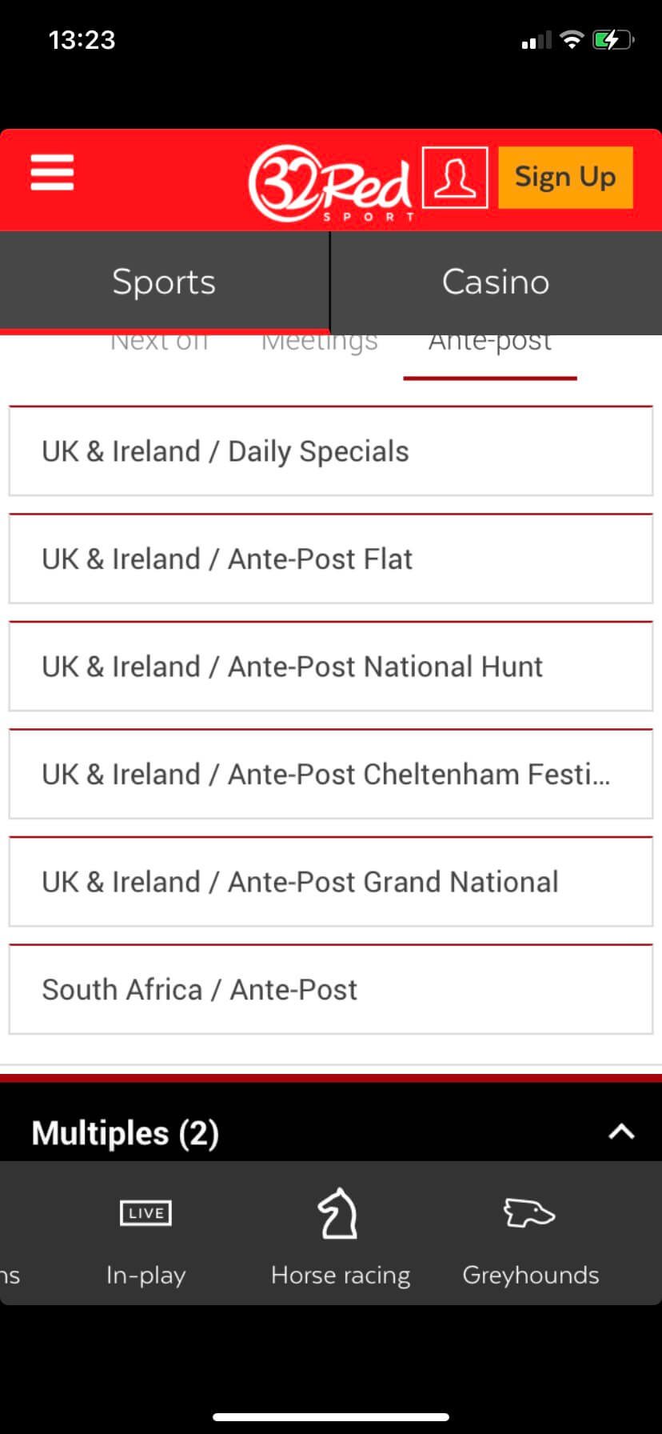Open the user account login icon
662x1434 pixels.
pos(455,178)
